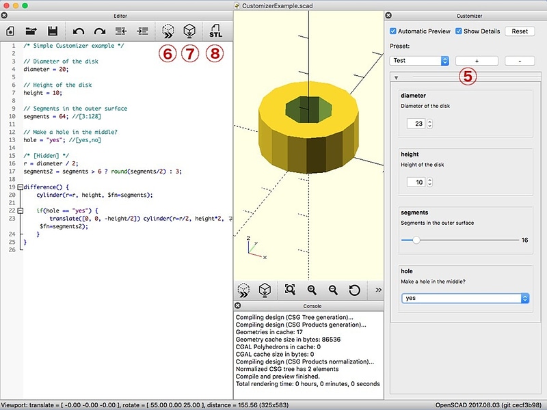This screenshot has height=410, width=547.
Task: Undo the last edit in the editor
Action: (x=79, y=31)
